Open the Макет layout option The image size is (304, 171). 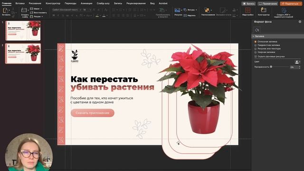(36, 9)
